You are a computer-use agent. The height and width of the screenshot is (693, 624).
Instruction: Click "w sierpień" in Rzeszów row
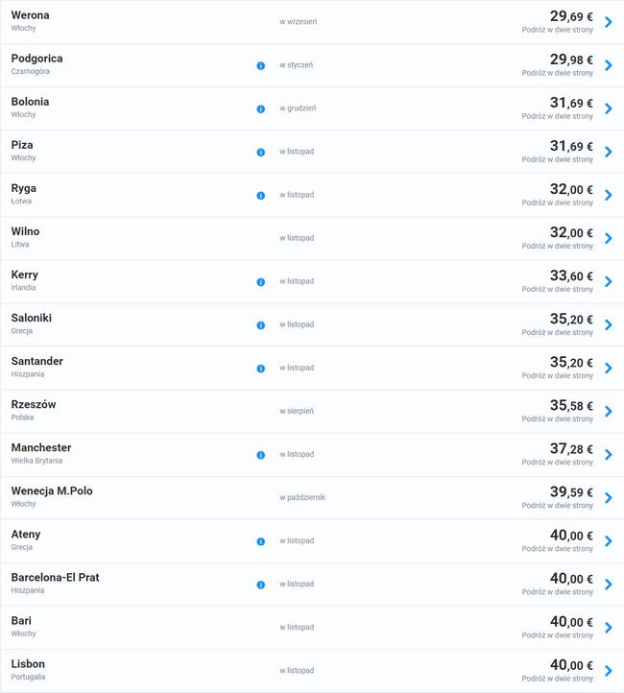click(297, 411)
